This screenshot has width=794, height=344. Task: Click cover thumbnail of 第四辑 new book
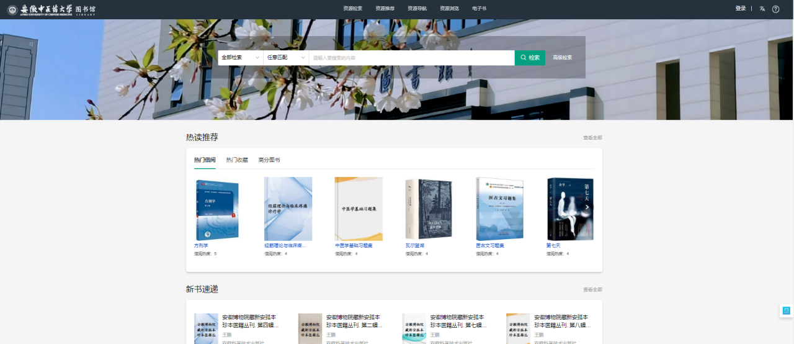pos(206,328)
